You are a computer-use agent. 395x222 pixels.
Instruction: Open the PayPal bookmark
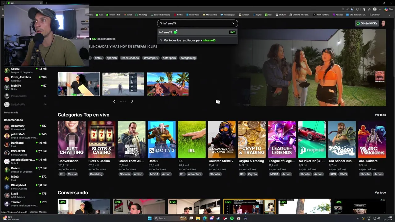point(257,15)
